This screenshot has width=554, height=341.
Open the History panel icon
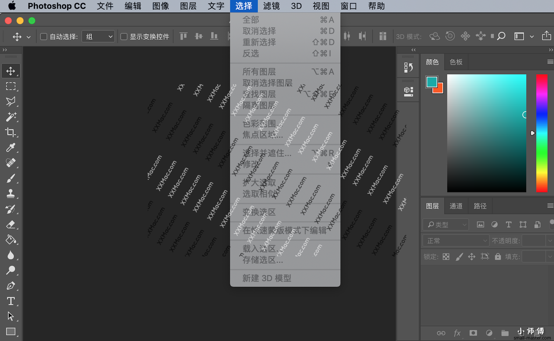(408, 67)
